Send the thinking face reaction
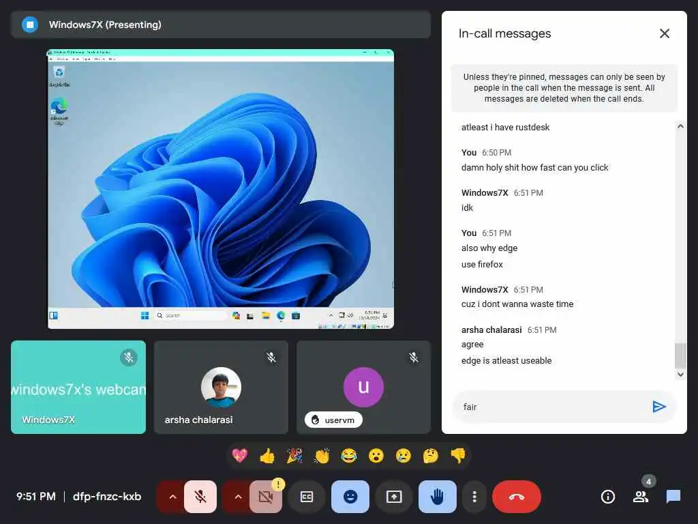The height and width of the screenshot is (524, 698). tap(431, 455)
